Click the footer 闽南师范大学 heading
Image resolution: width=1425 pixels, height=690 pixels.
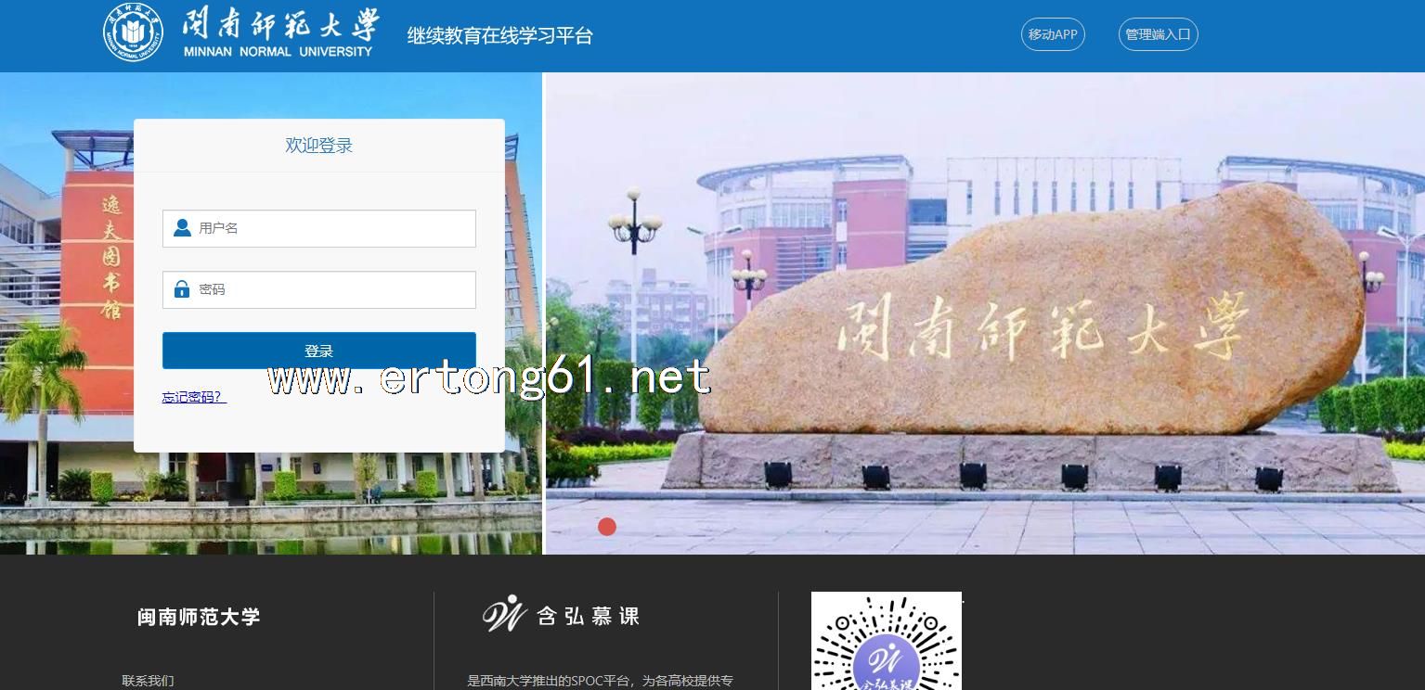(x=199, y=617)
